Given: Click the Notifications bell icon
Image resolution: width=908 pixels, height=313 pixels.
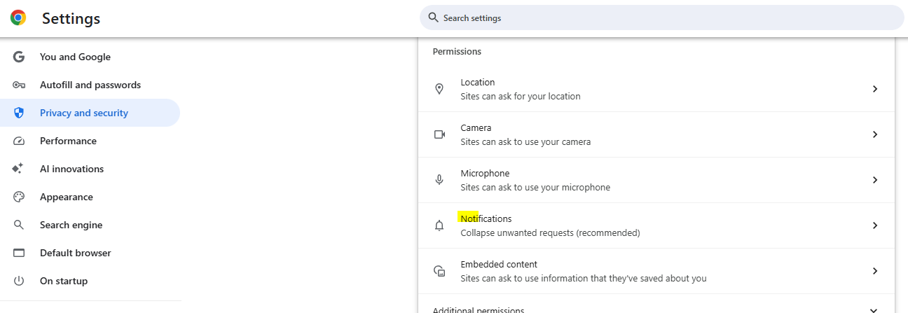Looking at the screenshot, I should tap(439, 225).
